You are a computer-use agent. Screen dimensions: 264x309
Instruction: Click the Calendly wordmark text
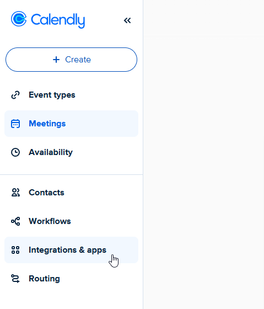point(58,20)
